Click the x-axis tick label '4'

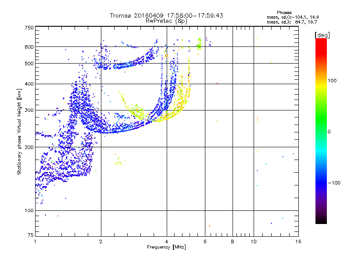tap(167, 242)
